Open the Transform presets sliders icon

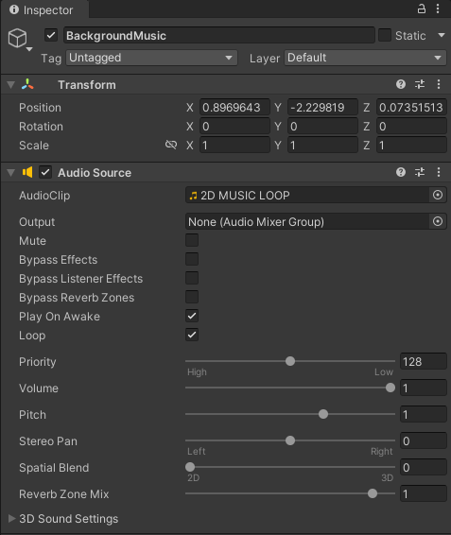click(x=420, y=84)
